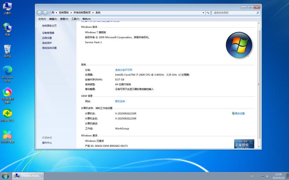
Task: Click 更改设置 shield link
Action: point(238,113)
